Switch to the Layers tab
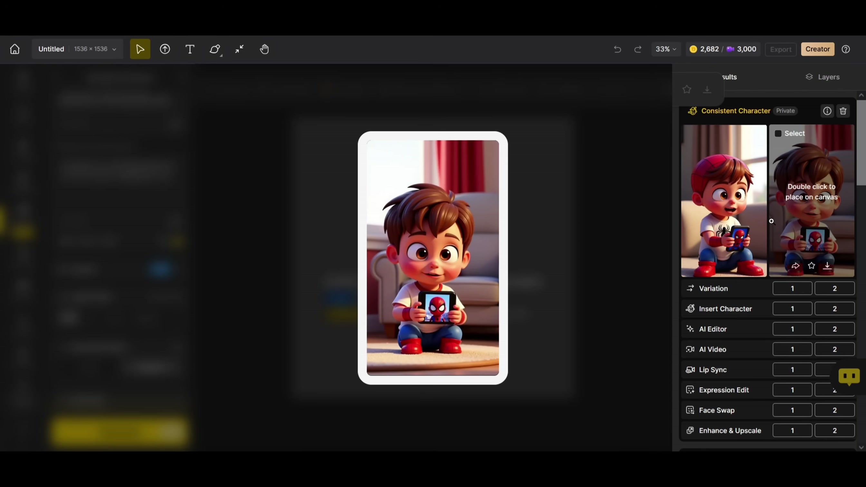 [x=823, y=77]
